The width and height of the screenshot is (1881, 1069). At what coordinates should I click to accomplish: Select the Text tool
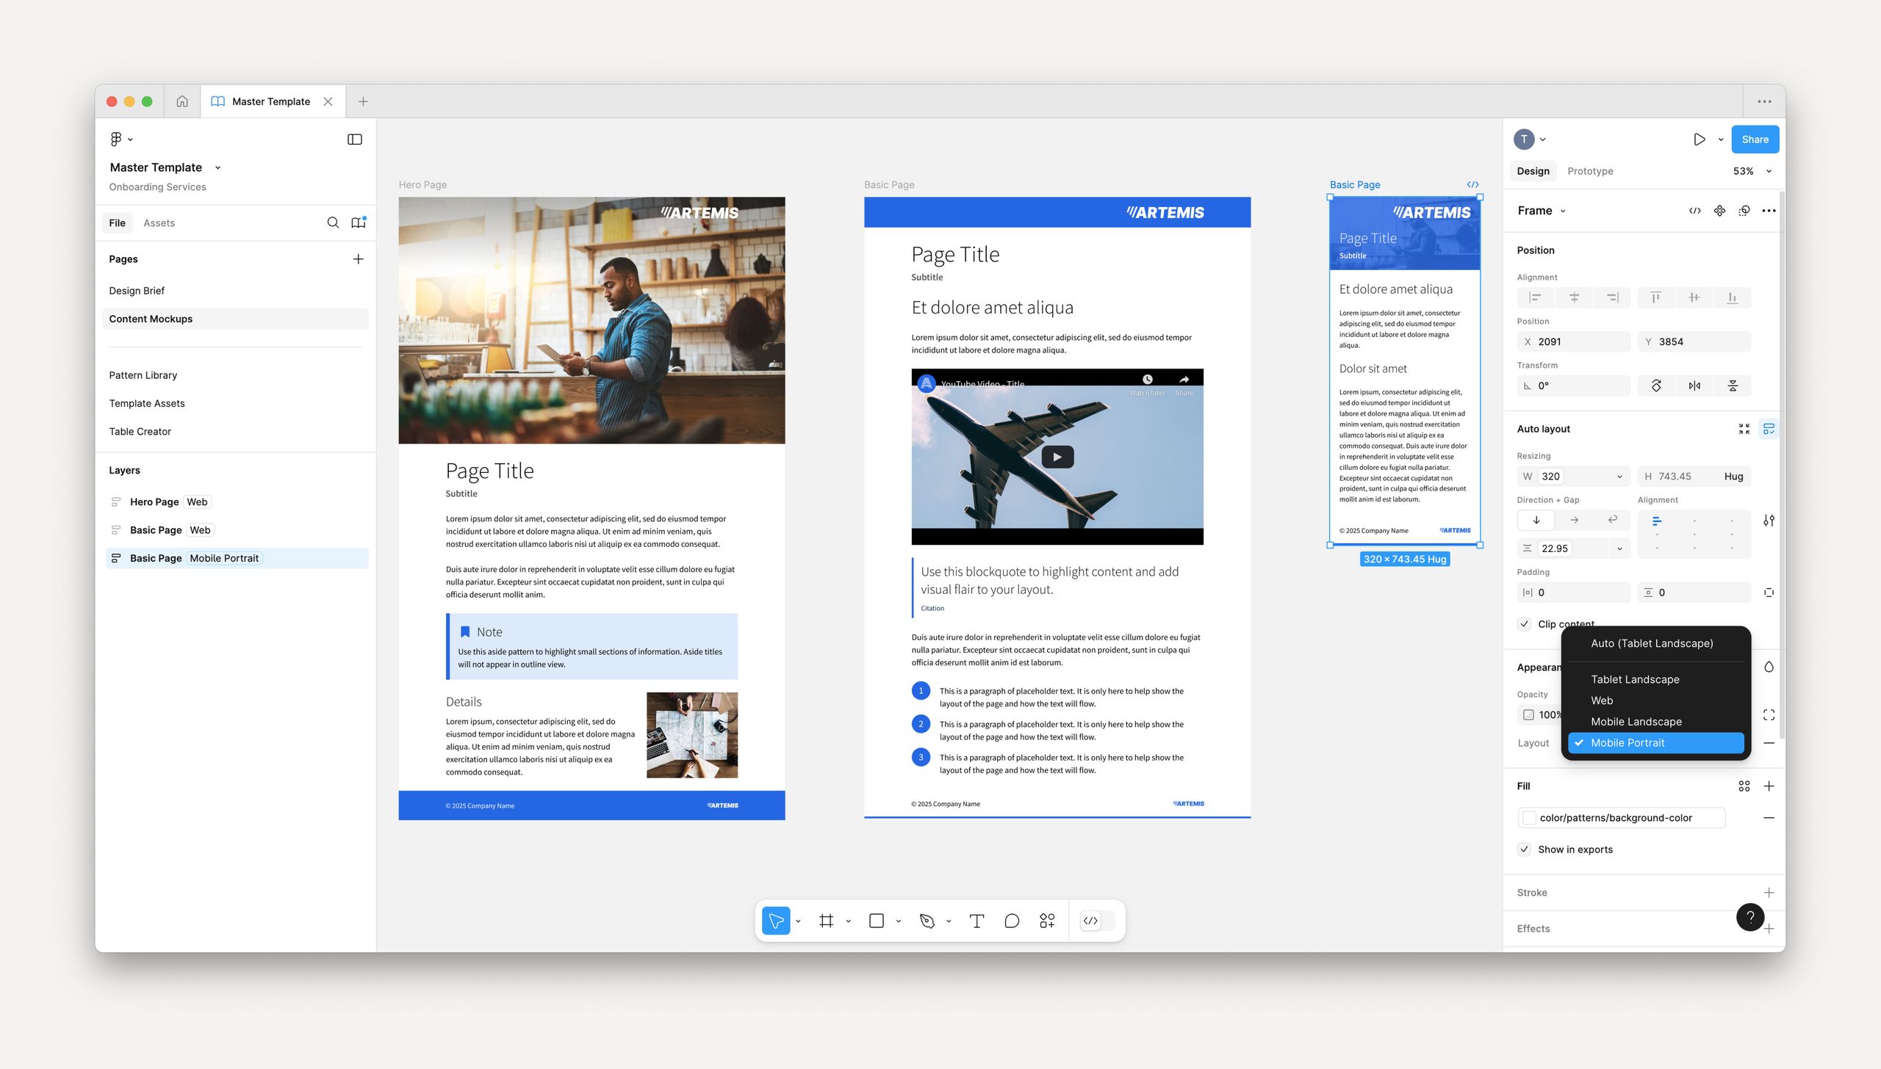pyautogui.click(x=977, y=920)
